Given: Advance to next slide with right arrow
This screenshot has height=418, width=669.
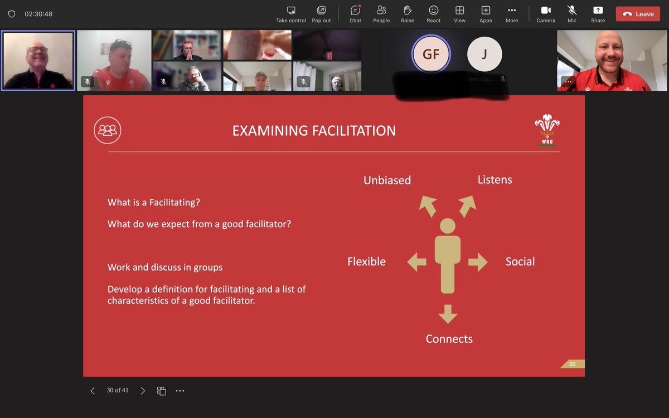Looking at the screenshot, I should [x=143, y=391].
